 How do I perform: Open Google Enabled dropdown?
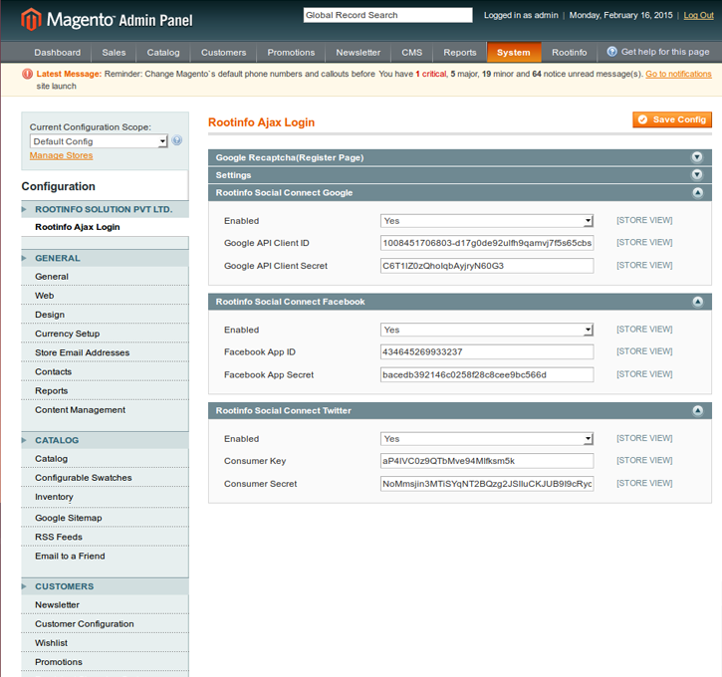click(487, 221)
